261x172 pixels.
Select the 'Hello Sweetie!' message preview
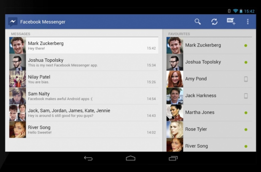tap(40, 133)
